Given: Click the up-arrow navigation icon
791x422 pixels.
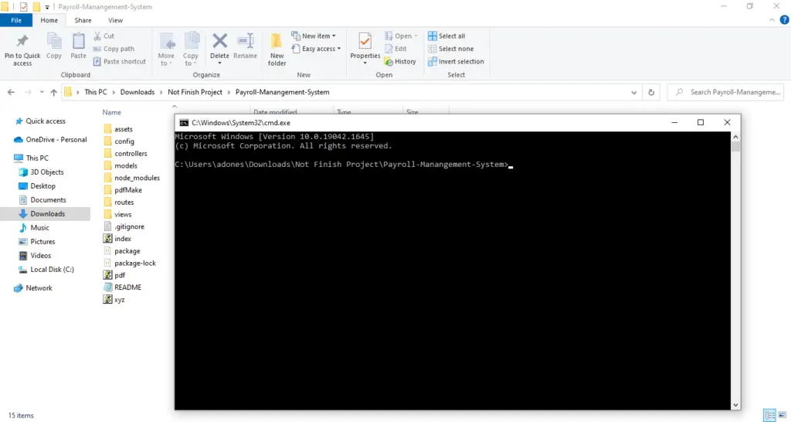Looking at the screenshot, I should (x=53, y=92).
